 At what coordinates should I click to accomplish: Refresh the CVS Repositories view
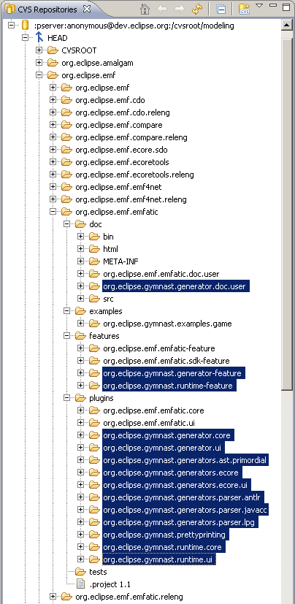point(198,9)
